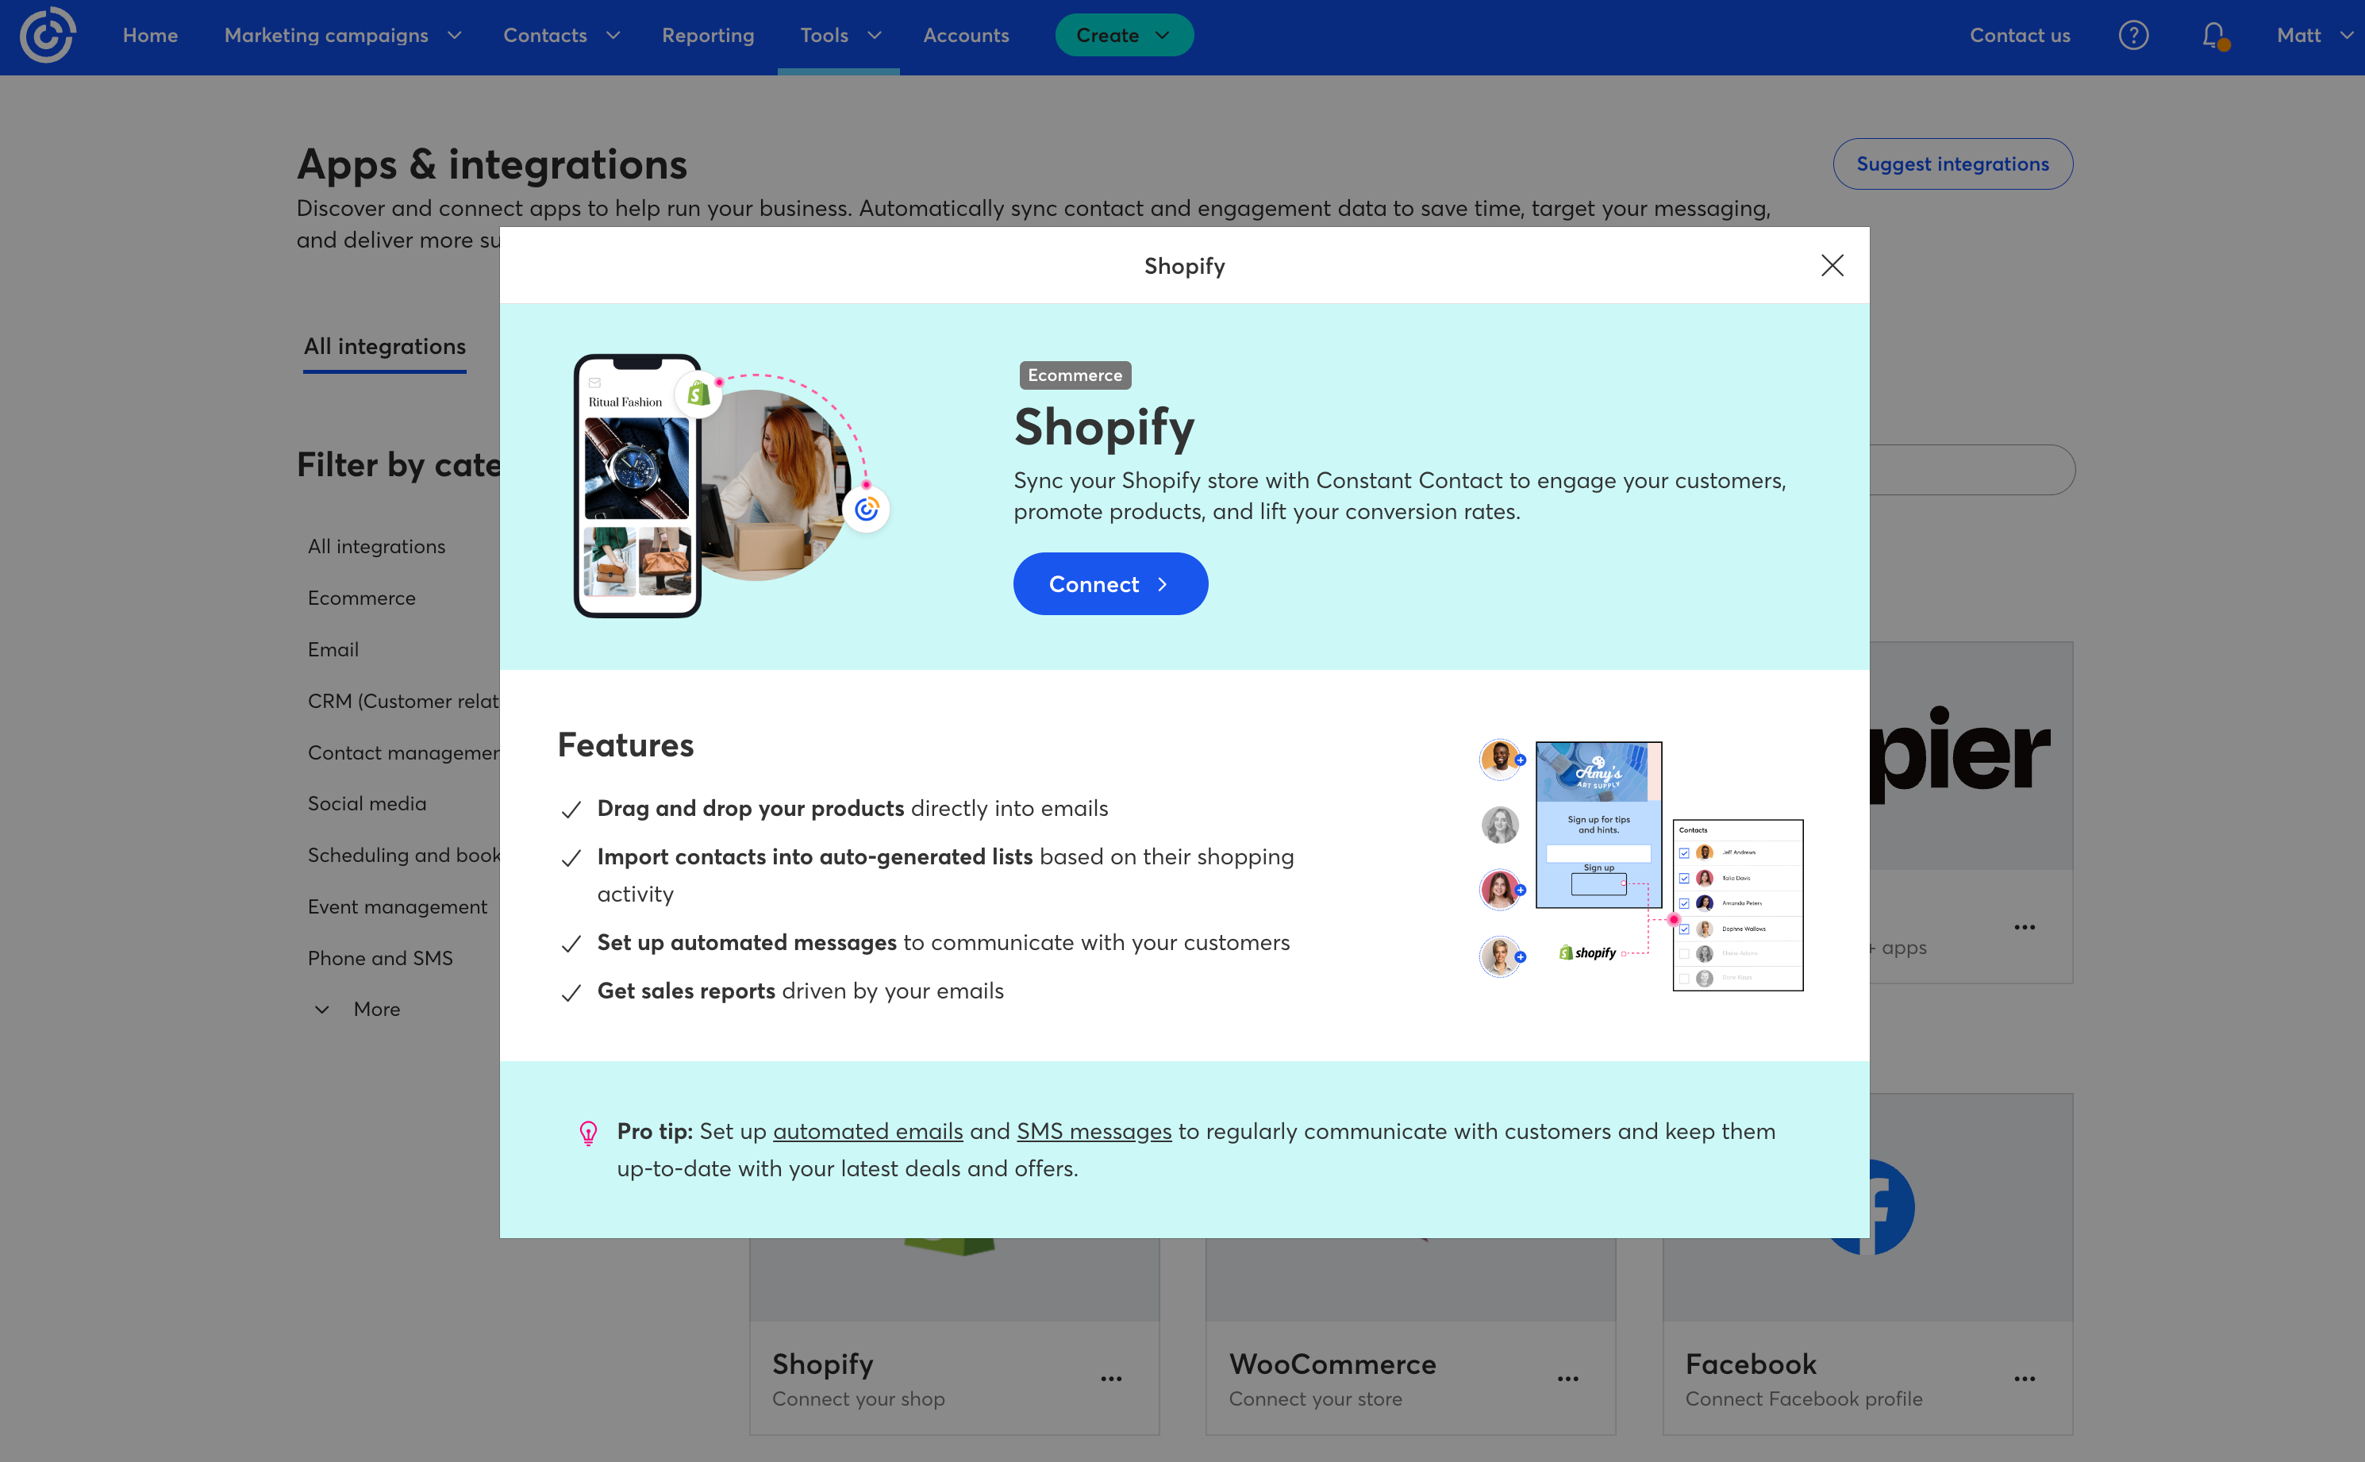Screen dimensions: 2365x1462
Task: Open Facebook card more options menu
Action: [2024, 1379]
